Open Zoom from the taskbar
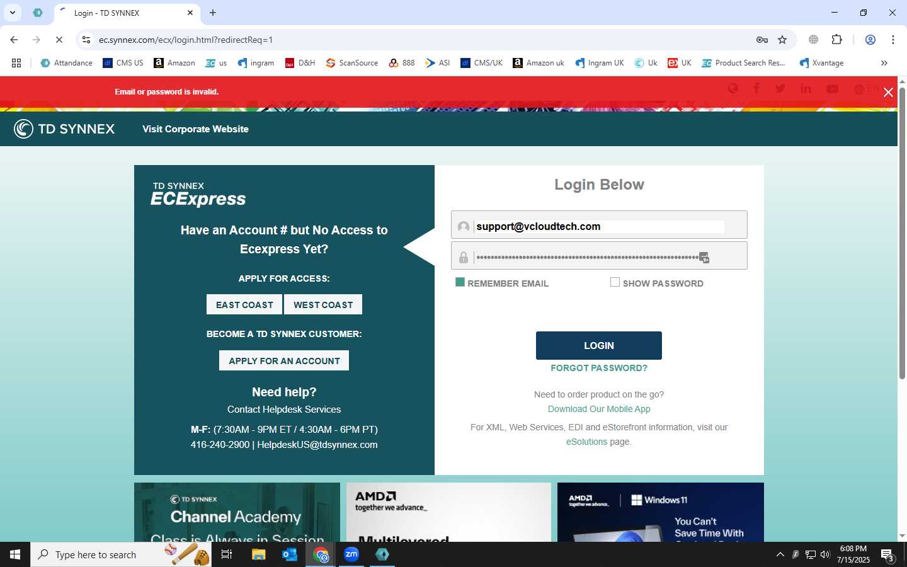The image size is (907, 567). coord(351,554)
